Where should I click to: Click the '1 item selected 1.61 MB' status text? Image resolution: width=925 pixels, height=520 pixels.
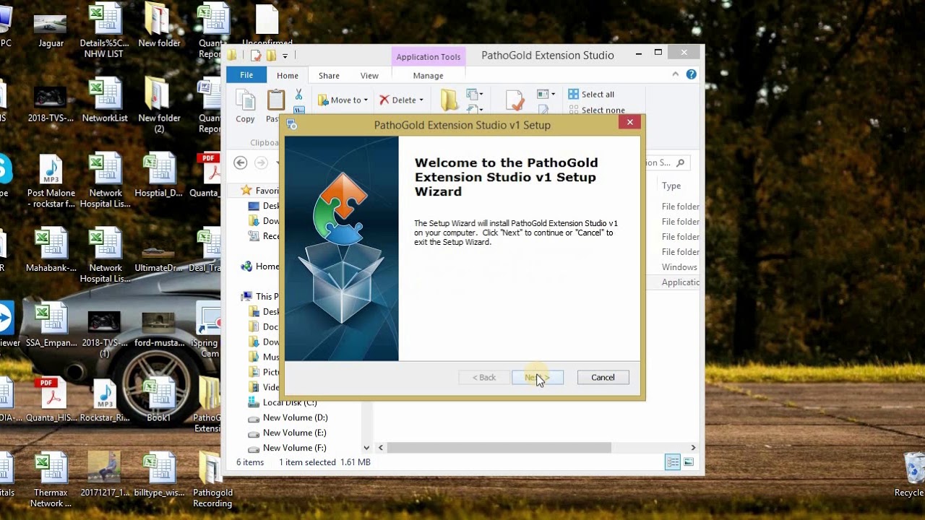(324, 462)
